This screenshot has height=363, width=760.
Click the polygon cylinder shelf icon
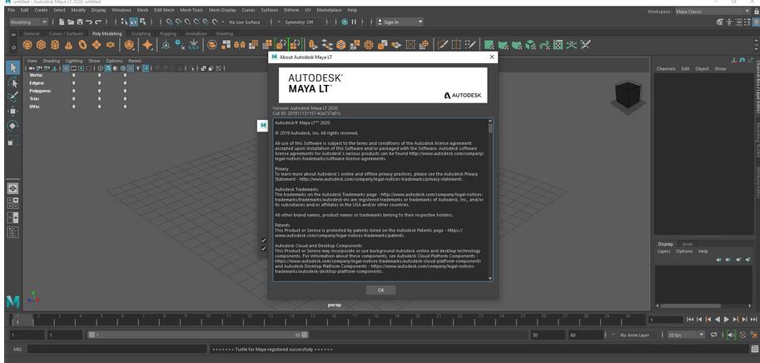(x=55, y=45)
